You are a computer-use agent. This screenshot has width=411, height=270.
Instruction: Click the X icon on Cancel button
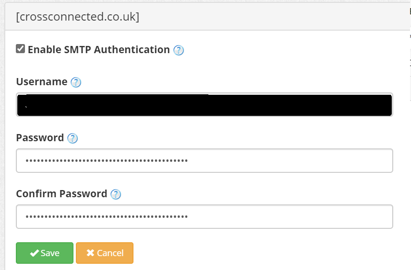tap(90, 253)
